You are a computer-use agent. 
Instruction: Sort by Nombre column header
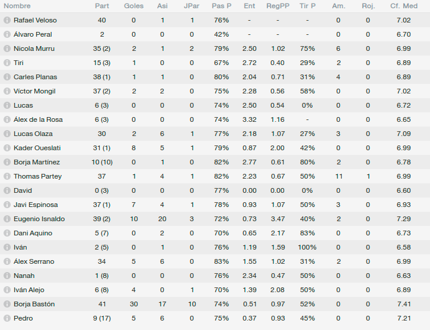coord(17,6)
